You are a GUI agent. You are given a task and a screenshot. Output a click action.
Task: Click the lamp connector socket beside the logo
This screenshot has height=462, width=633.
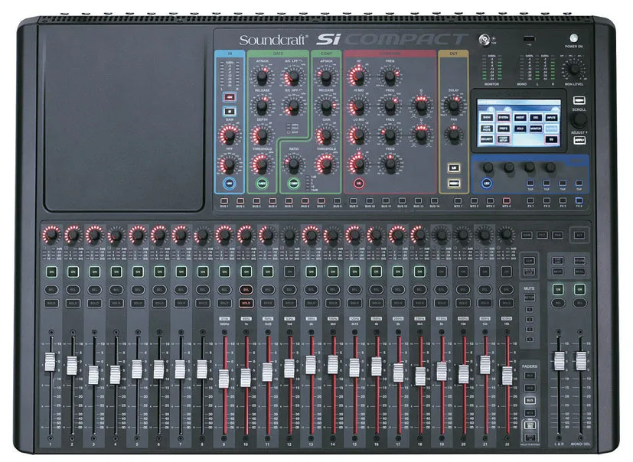(x=484, y=39)
